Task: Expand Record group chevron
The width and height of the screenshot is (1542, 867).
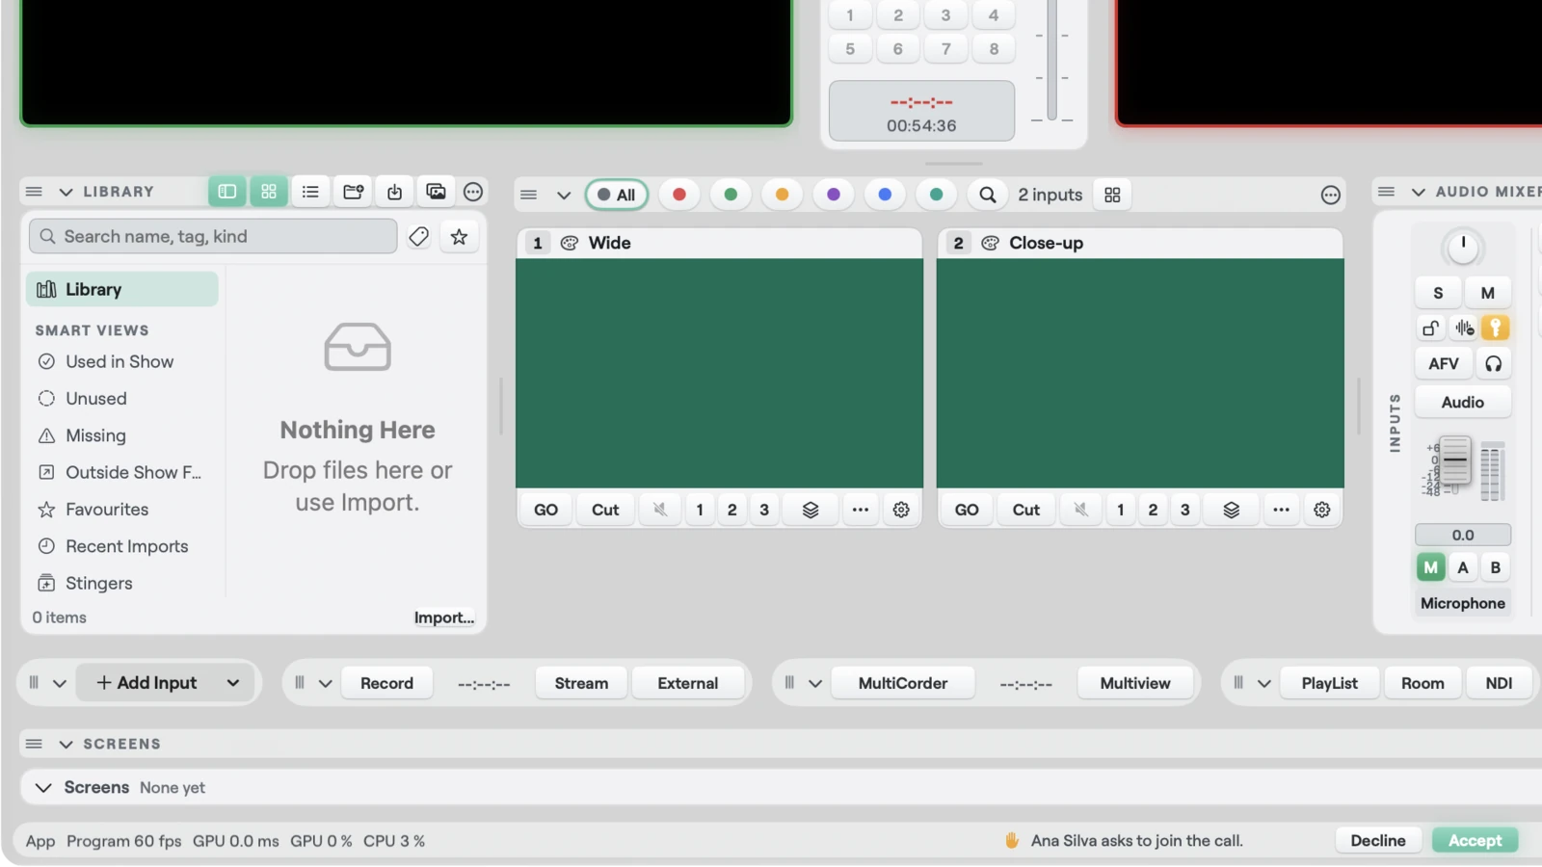Action: pyautogui.click(x=326, y=683)
